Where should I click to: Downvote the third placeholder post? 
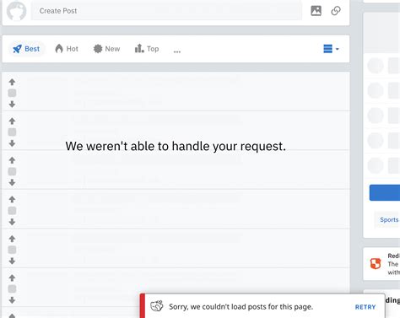click(12, 182)
